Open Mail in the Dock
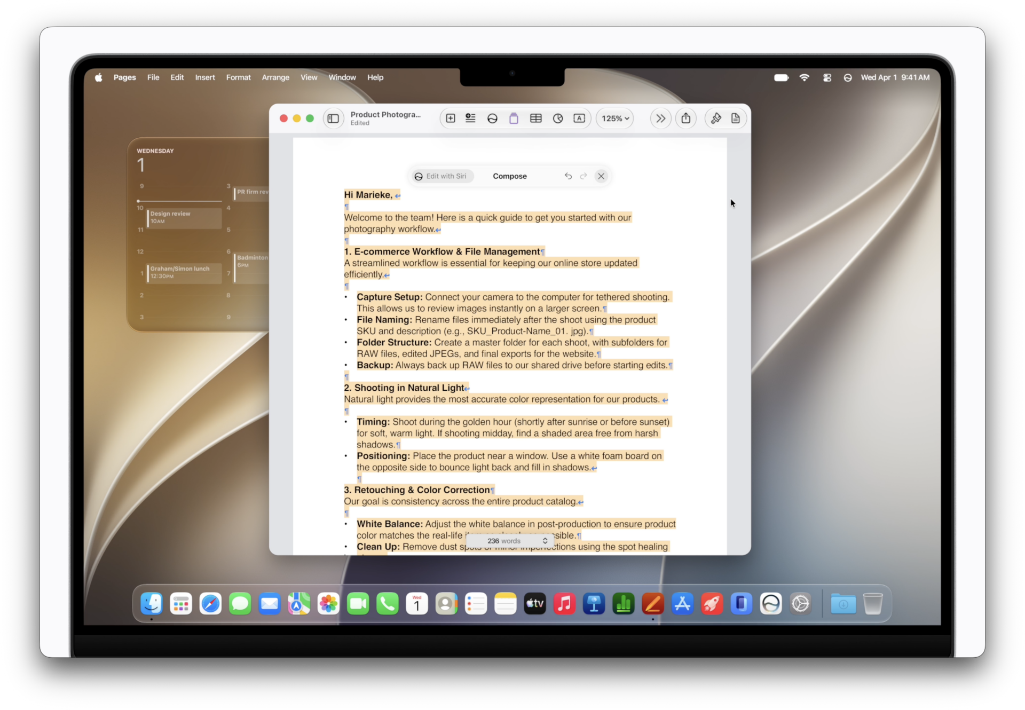The height and width of the screenshot is (710, 1025). [269, 604]
